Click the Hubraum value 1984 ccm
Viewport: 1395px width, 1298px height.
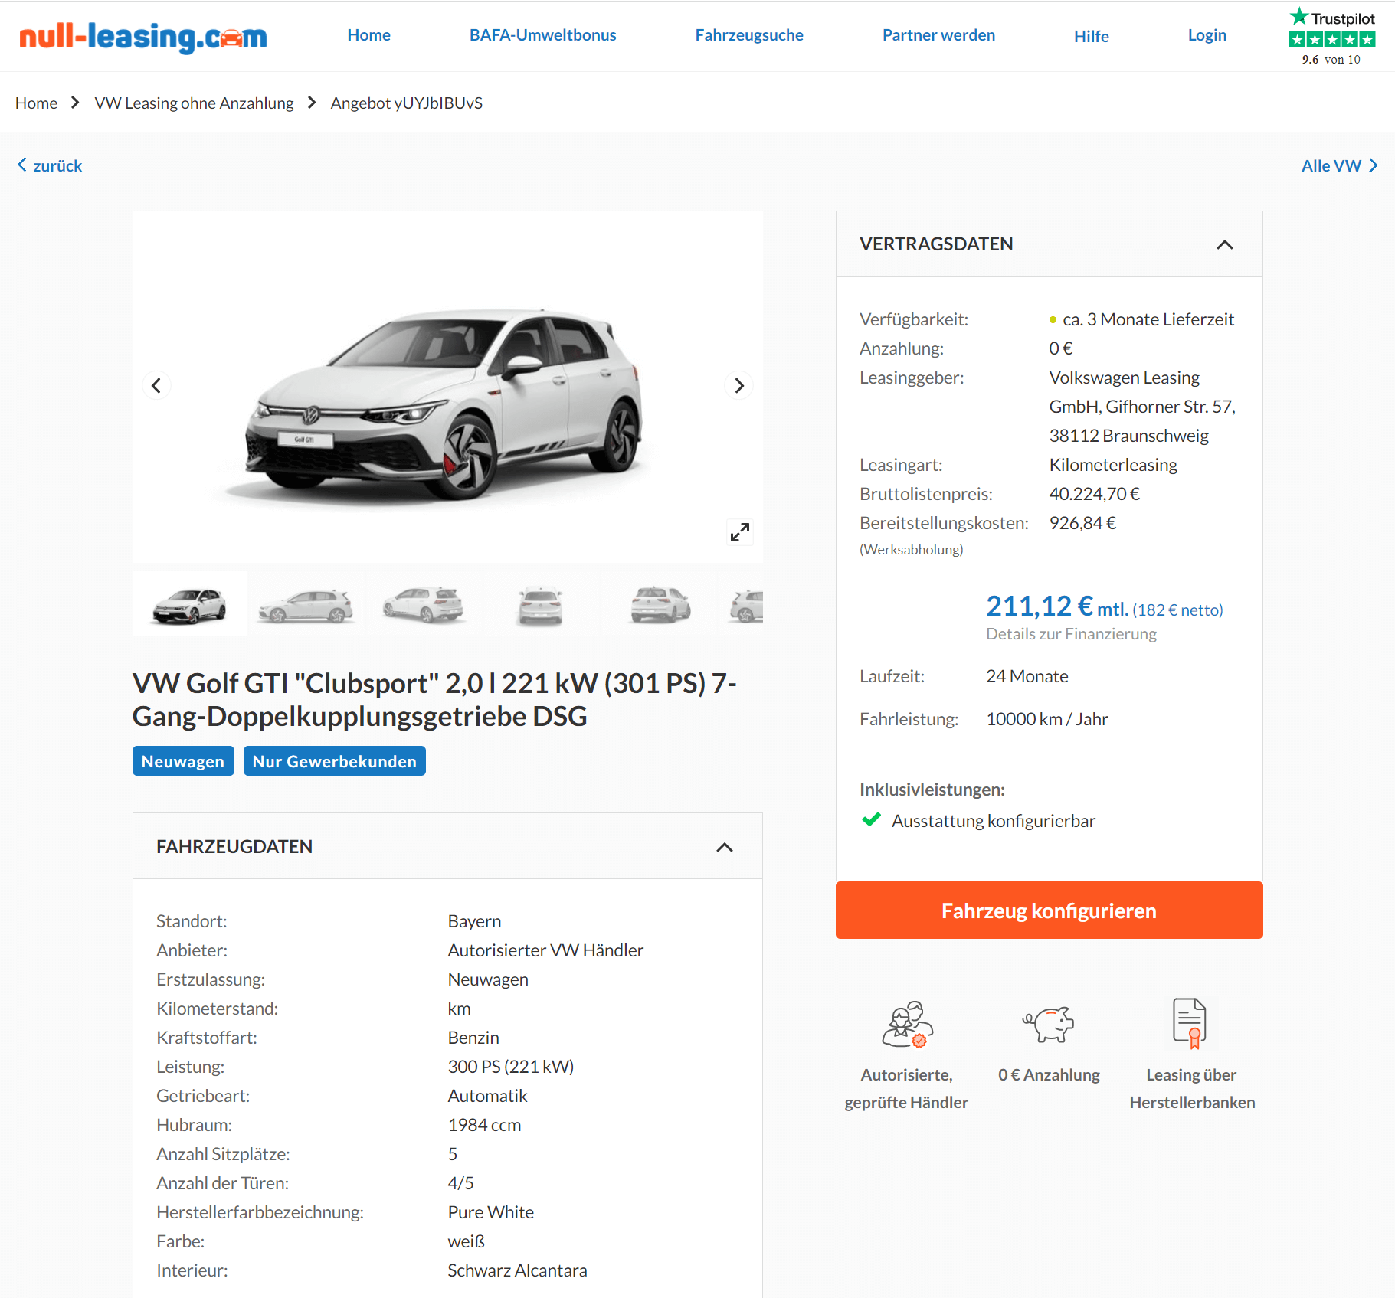(484, 1125)
